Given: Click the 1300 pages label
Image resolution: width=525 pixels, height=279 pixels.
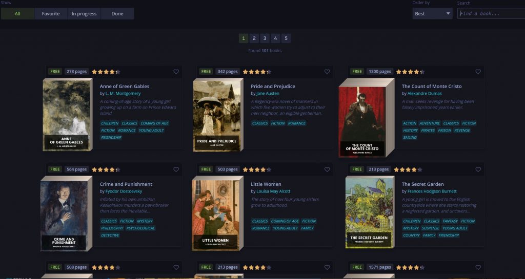Looking at the screenshot, I should coord(380,72).
